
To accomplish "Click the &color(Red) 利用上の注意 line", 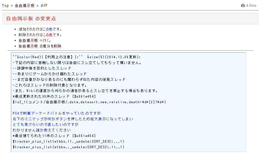I will pyautogui.click(x=77, y=57).
